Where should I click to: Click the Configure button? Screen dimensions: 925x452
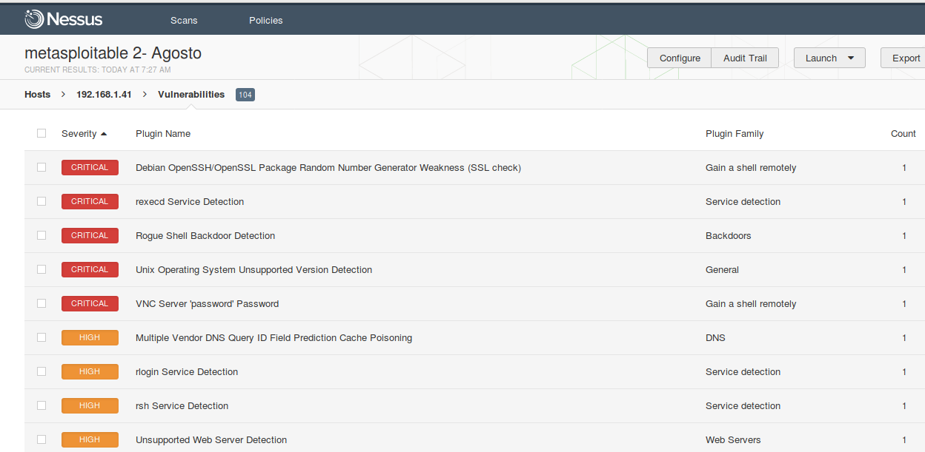(x=680, y=58)
